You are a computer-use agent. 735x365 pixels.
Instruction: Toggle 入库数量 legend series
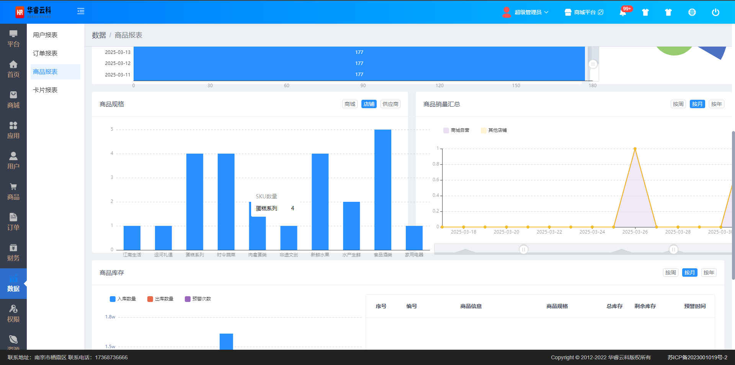click(122, 299)
